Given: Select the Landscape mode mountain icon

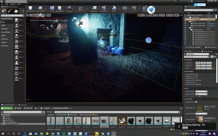Looking at the screenshot, I should click(16, 11).
